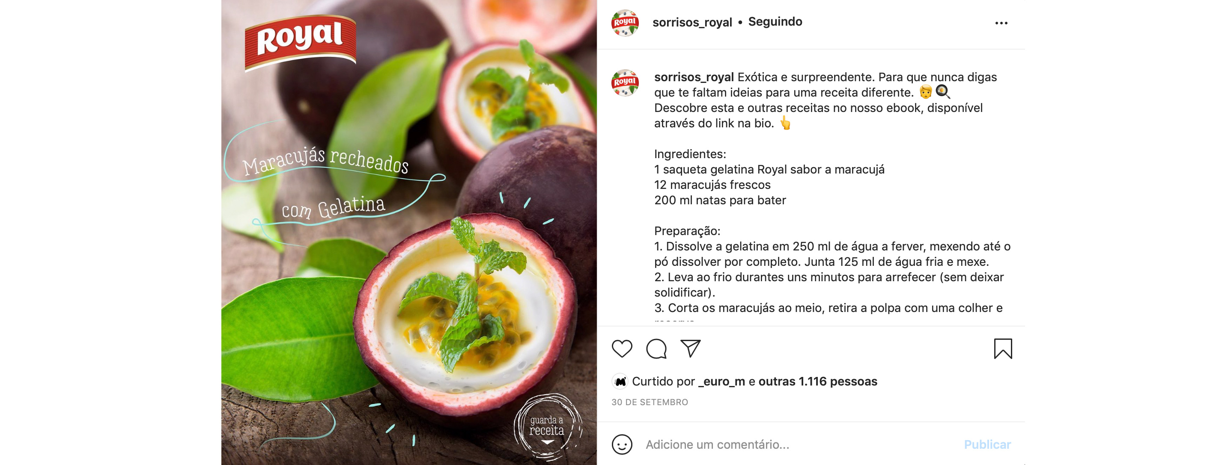Open the 30 DE SETEMBRO date link

point(650,402)
